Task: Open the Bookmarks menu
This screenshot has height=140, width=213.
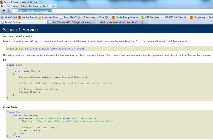Action: point(35,6)
